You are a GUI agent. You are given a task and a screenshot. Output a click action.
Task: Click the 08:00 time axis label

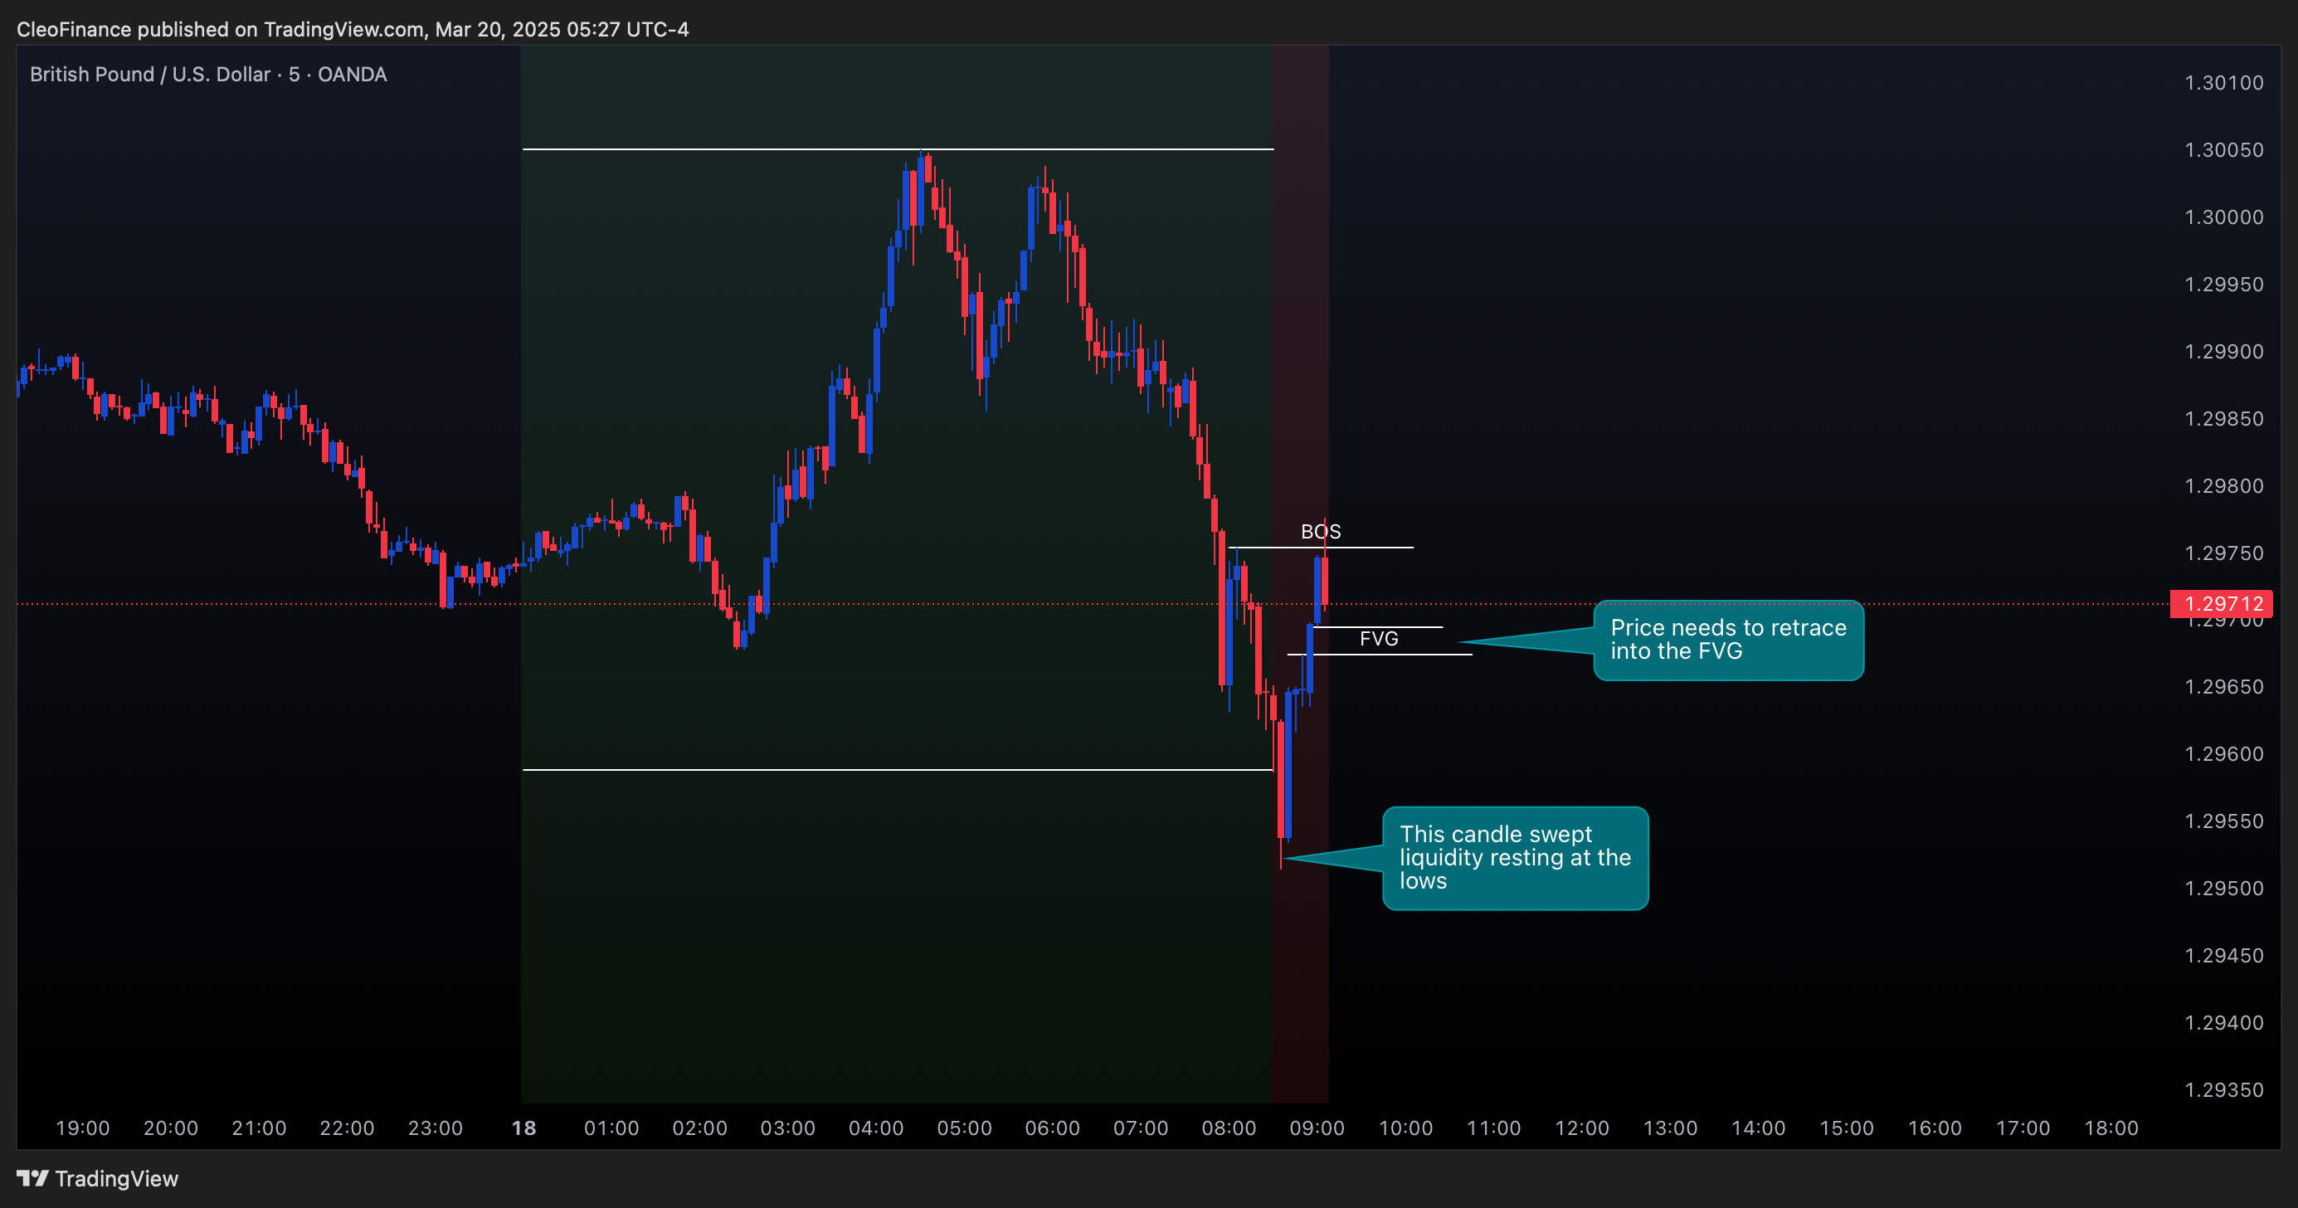pos(1229,1128)
